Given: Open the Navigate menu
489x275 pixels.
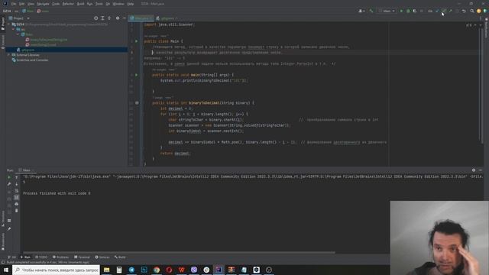Looking at the screenshot, I should click(x=43, y=4).
